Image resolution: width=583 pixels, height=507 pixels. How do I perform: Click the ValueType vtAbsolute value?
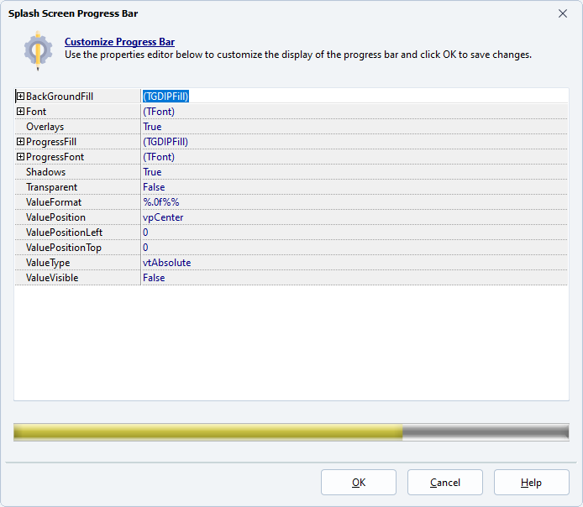click(x=166, y=263)
